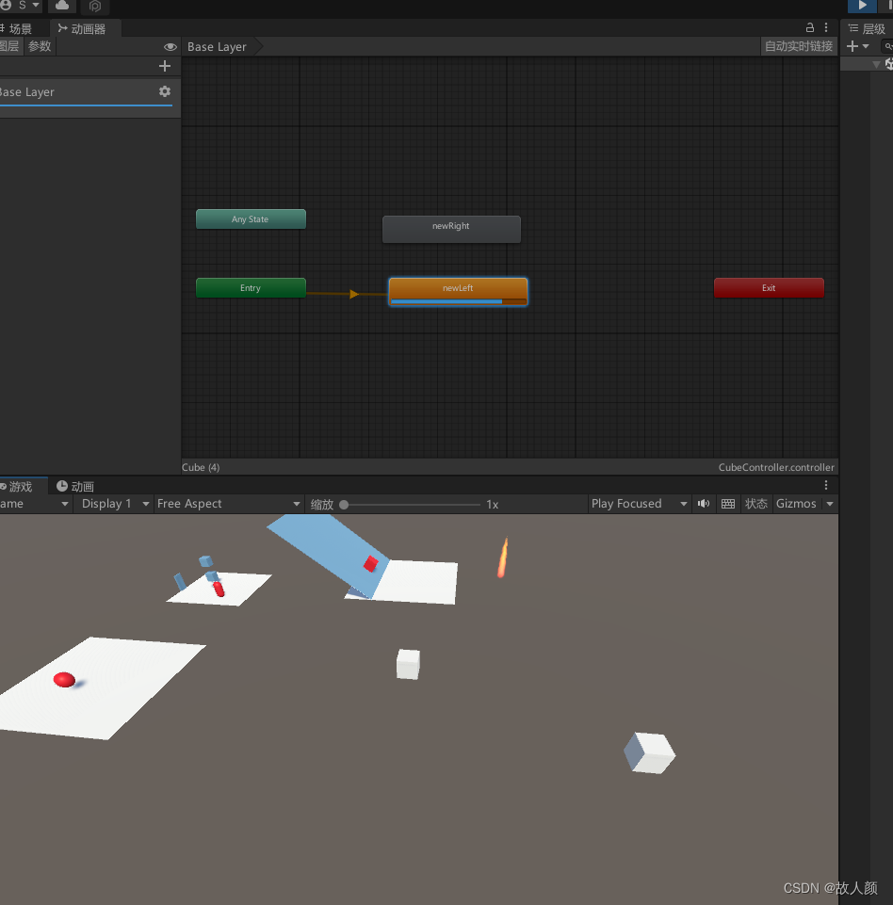Viewport: 893px width, 905px height.
Task: Click the Plastic SCM version control icon
Action: click(94, 7)
